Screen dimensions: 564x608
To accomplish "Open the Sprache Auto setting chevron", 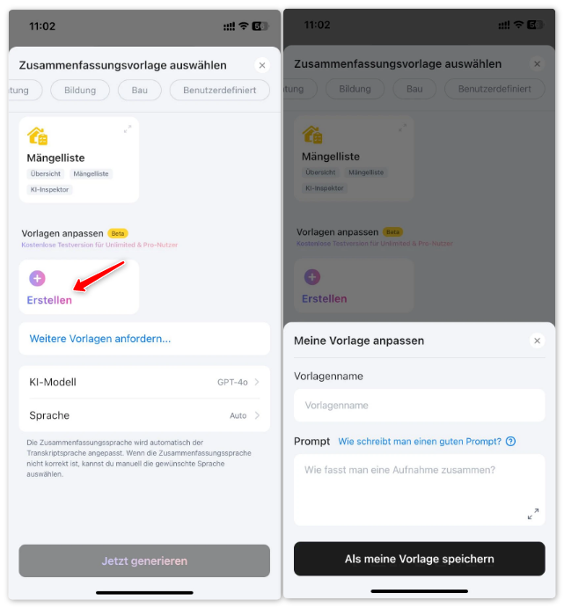I will click(x=257, y=415).
